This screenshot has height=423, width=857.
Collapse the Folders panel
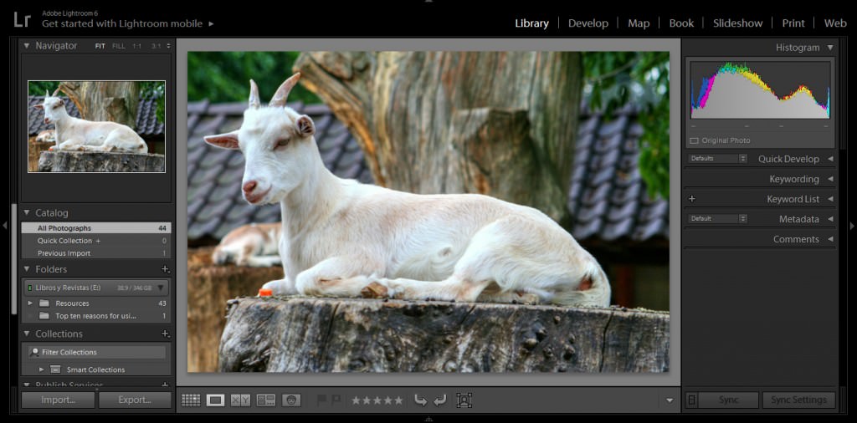(x=26, y=269)
